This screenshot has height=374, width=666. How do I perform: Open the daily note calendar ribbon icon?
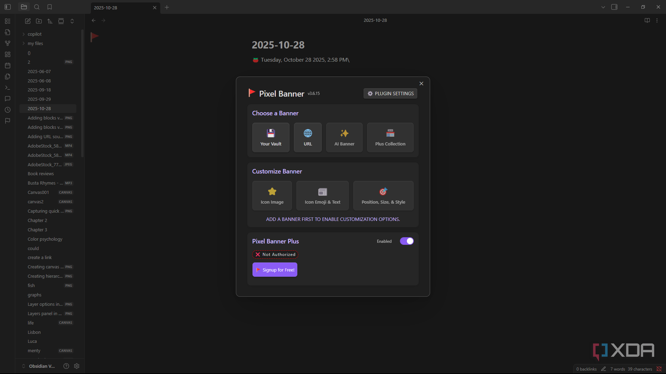[x=8, y=65]
